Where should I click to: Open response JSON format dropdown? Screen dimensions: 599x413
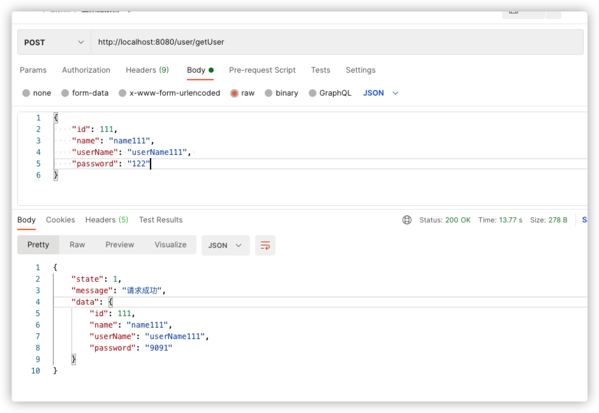[226, 245]
